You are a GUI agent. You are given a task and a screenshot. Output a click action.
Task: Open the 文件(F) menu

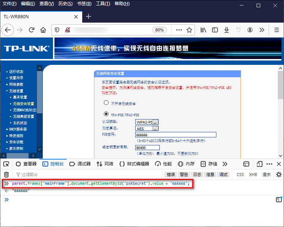(9, 4)
